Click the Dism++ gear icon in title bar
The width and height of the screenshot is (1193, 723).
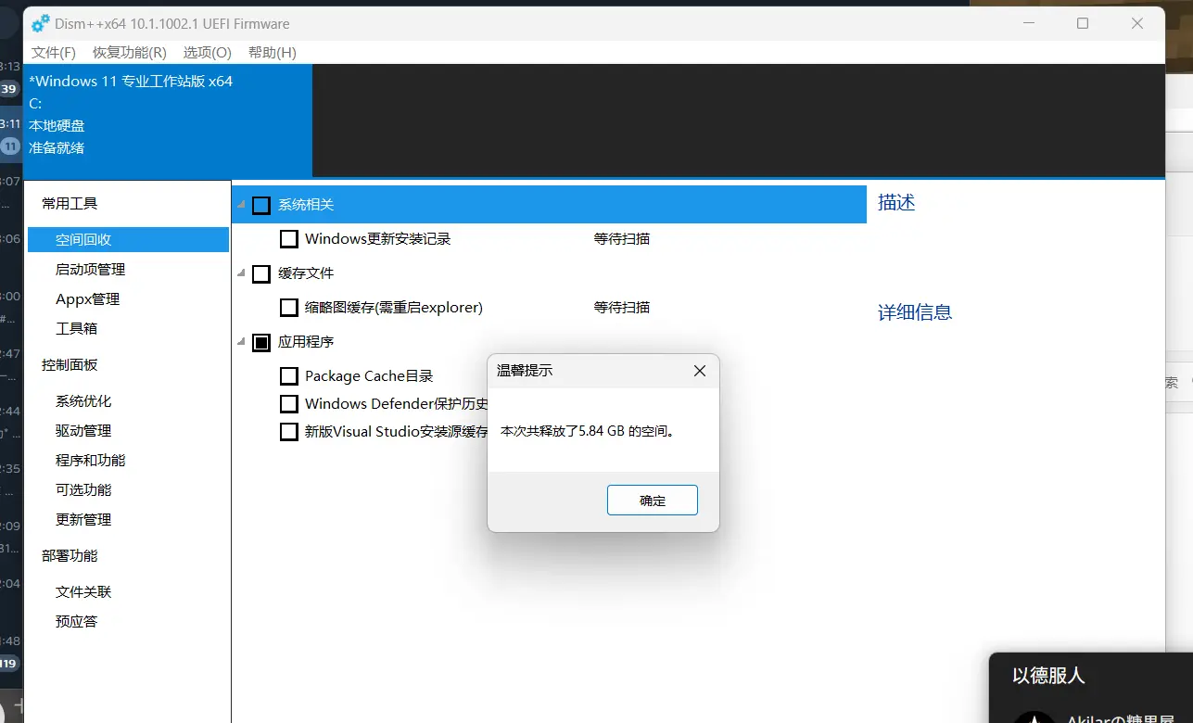pyautogui.click(x=41, y=24)
